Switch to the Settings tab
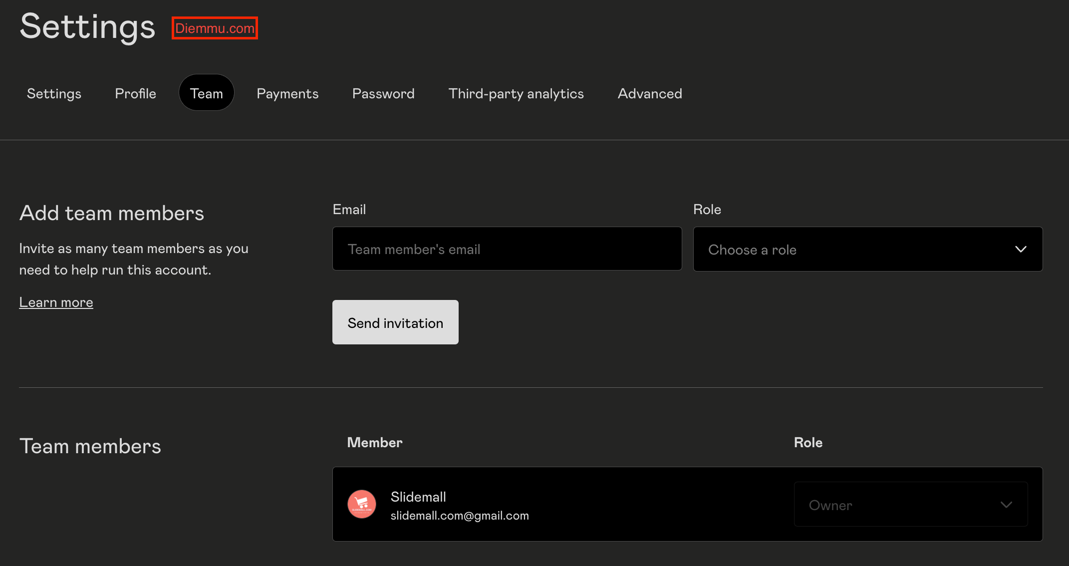This screenshot has height=566, width=1069. click(54, 93)
